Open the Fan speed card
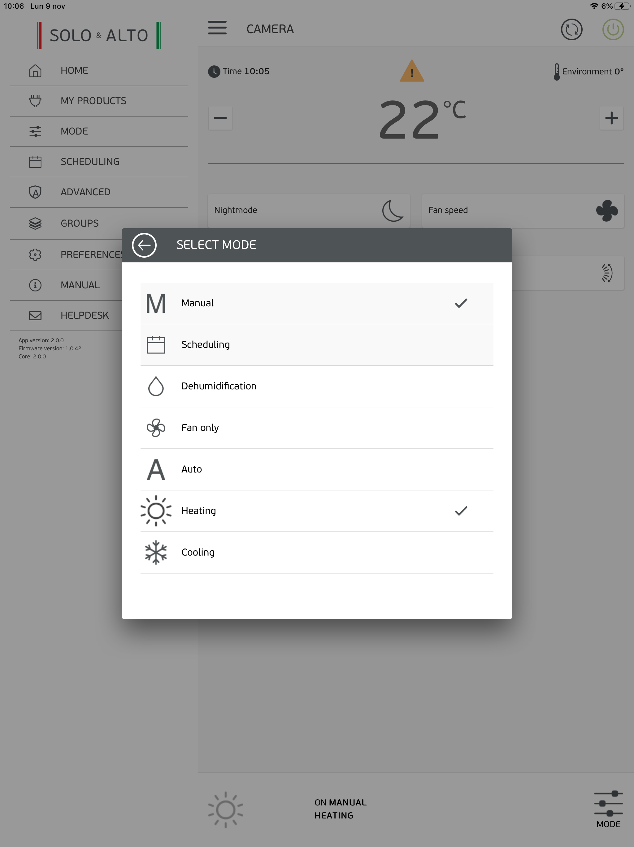The width and height of the screenshot is (634, 847). 523,211
